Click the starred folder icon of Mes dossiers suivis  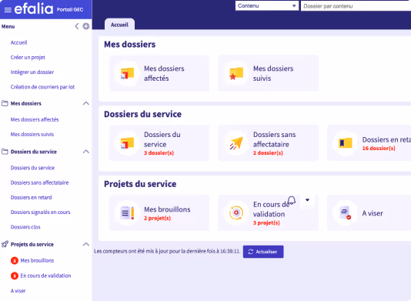(x=236, y=73)
